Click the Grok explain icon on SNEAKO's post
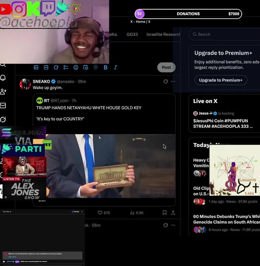The image size is (260, 266). tap(165, 81)
